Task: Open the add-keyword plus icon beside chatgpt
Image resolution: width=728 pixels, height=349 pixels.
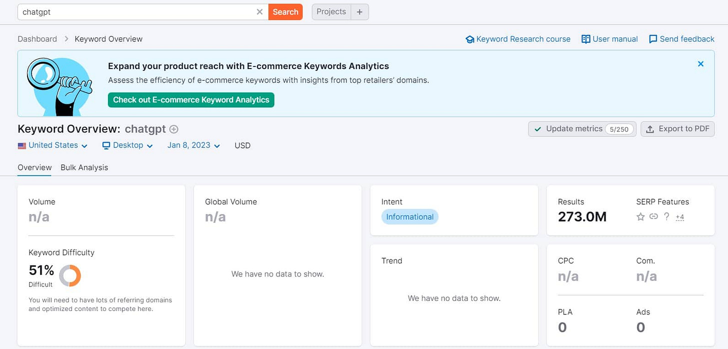Action: pyautogui.click(x=173, y=129)
